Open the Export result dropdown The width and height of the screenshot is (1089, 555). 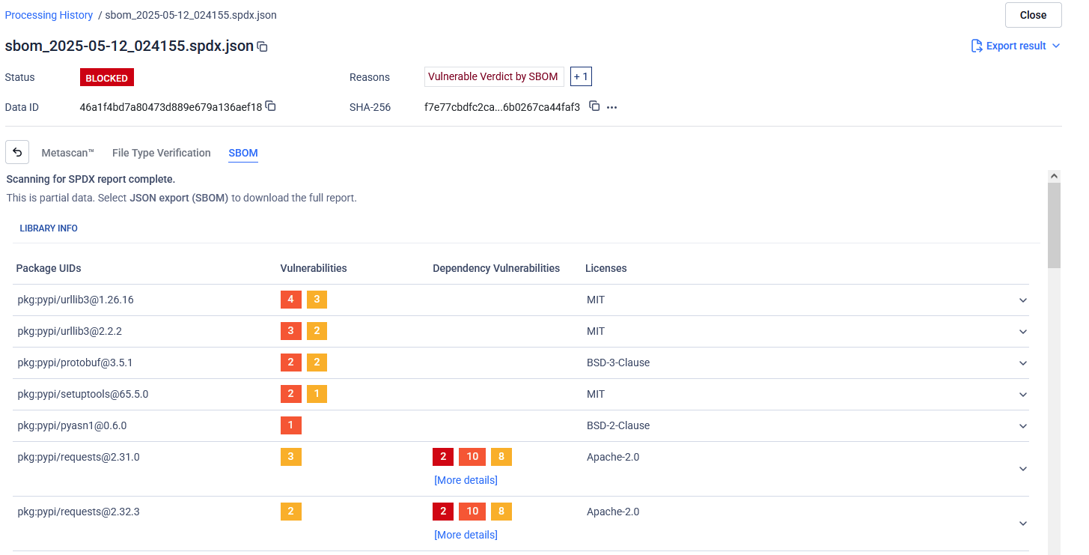tap(1056, 46)
